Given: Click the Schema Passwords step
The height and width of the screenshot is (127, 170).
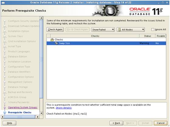Looking at the screenshot, I should 19,102.
